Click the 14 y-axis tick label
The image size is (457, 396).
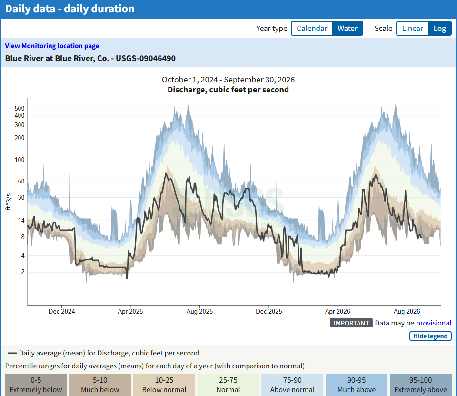pyautogui.click(x=21, y=220)
